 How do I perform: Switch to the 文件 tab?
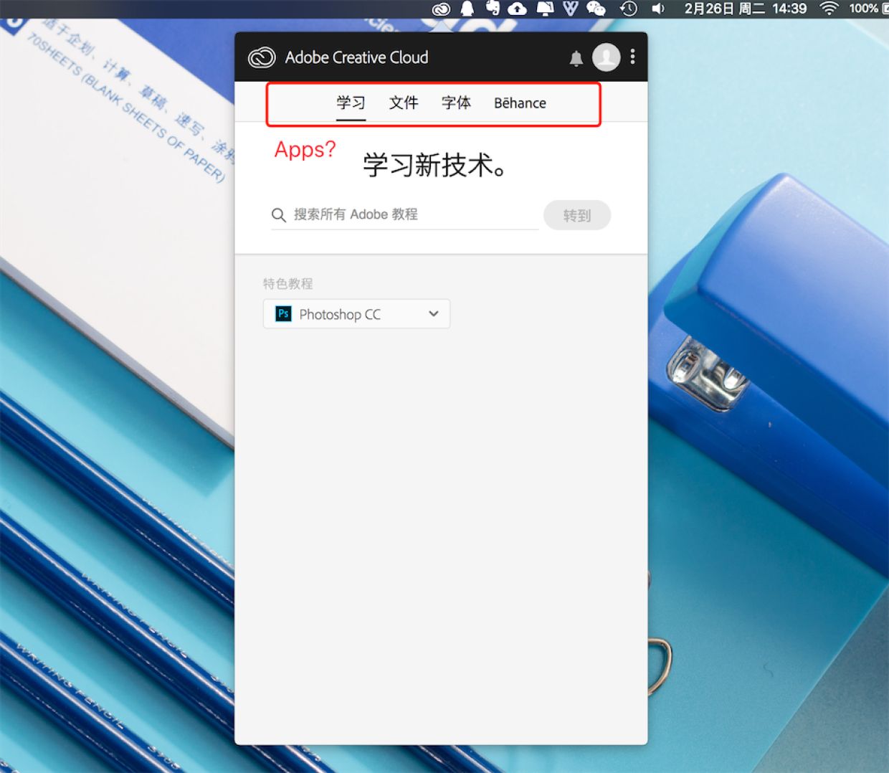[404, 103]
